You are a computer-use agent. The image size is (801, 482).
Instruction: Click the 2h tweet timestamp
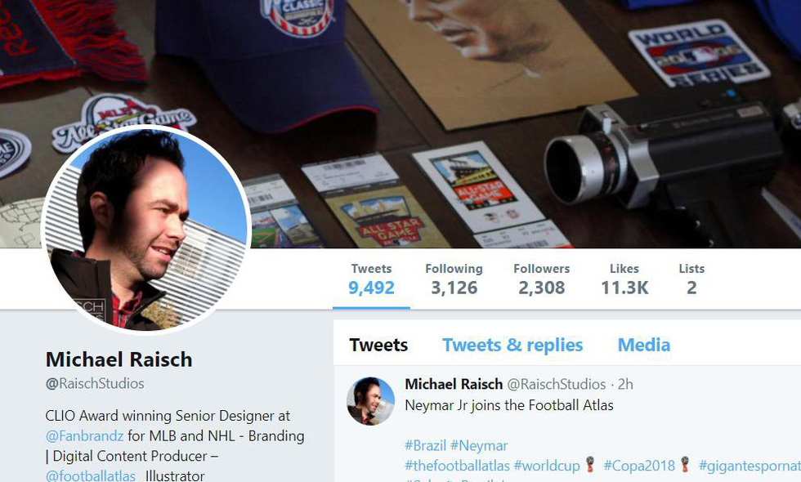(625, 384)
